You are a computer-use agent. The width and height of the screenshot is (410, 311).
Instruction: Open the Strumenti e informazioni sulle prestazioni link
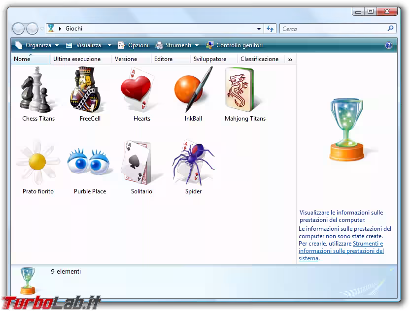341,251
